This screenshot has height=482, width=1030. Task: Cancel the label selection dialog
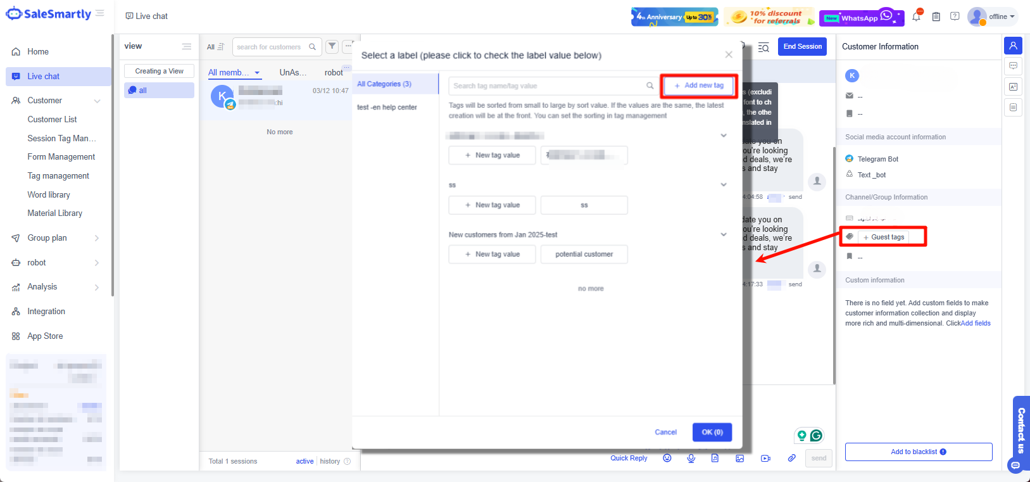tap(665, 432)
